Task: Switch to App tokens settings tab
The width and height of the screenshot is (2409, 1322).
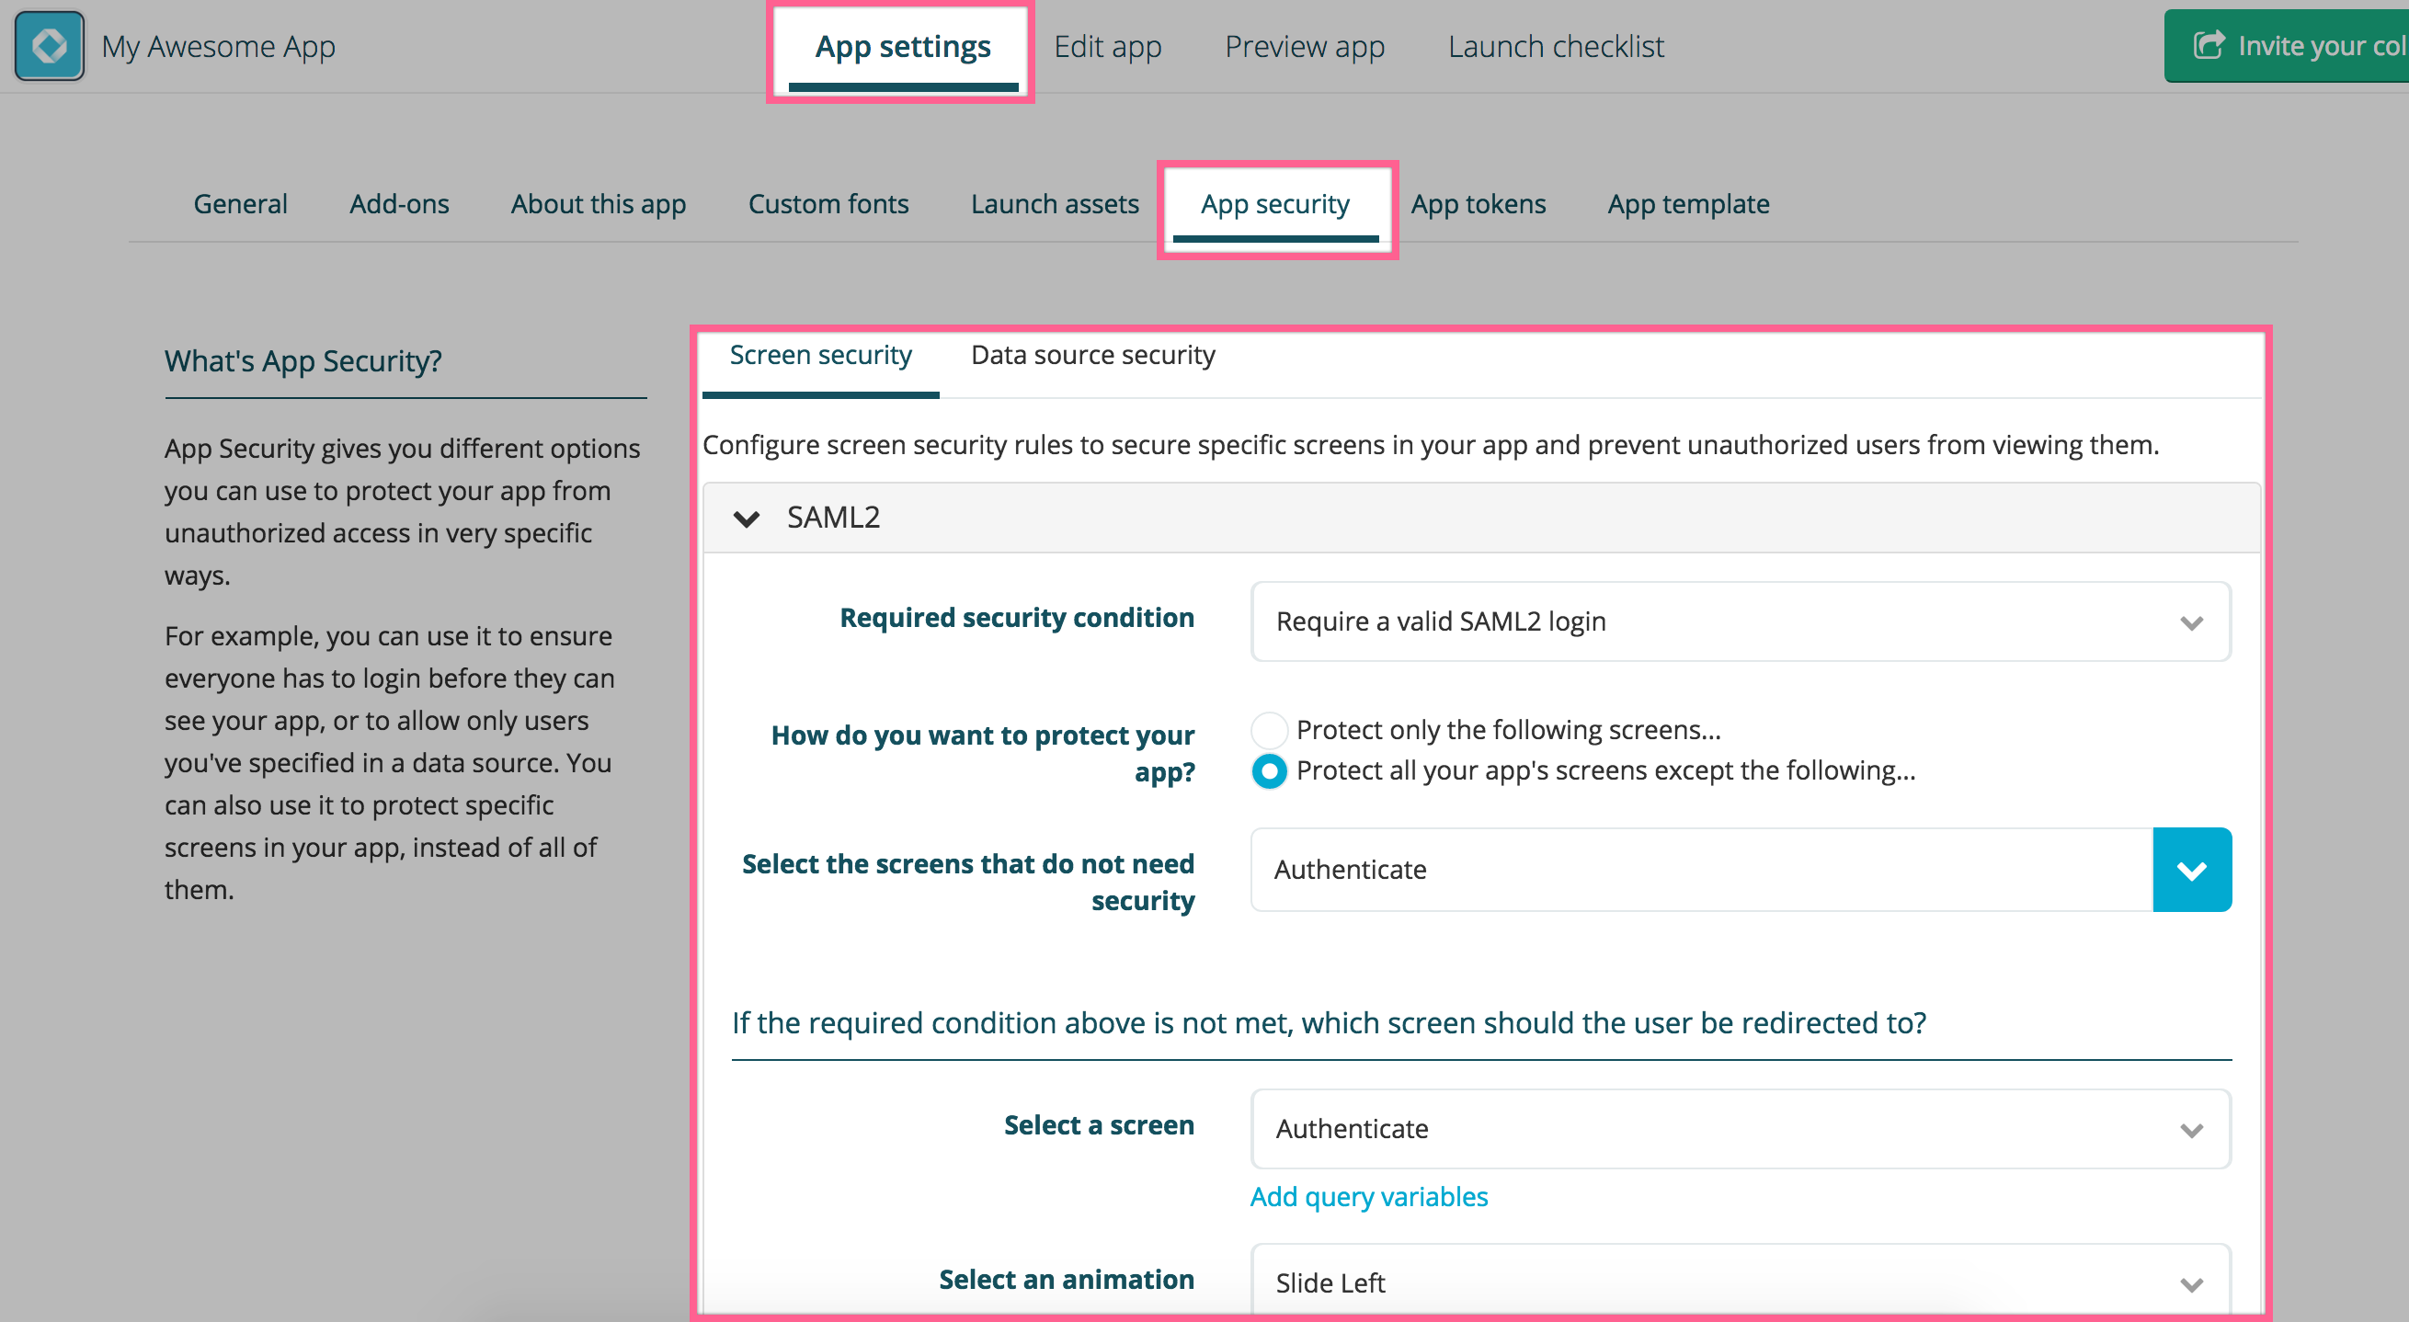Action: tap(1478, 204)
